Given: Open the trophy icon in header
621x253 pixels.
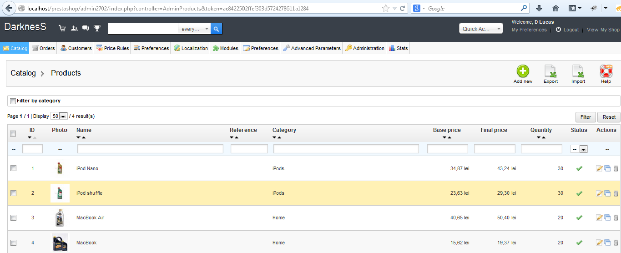Looking at the screenshot, I should tap(97, 28).
